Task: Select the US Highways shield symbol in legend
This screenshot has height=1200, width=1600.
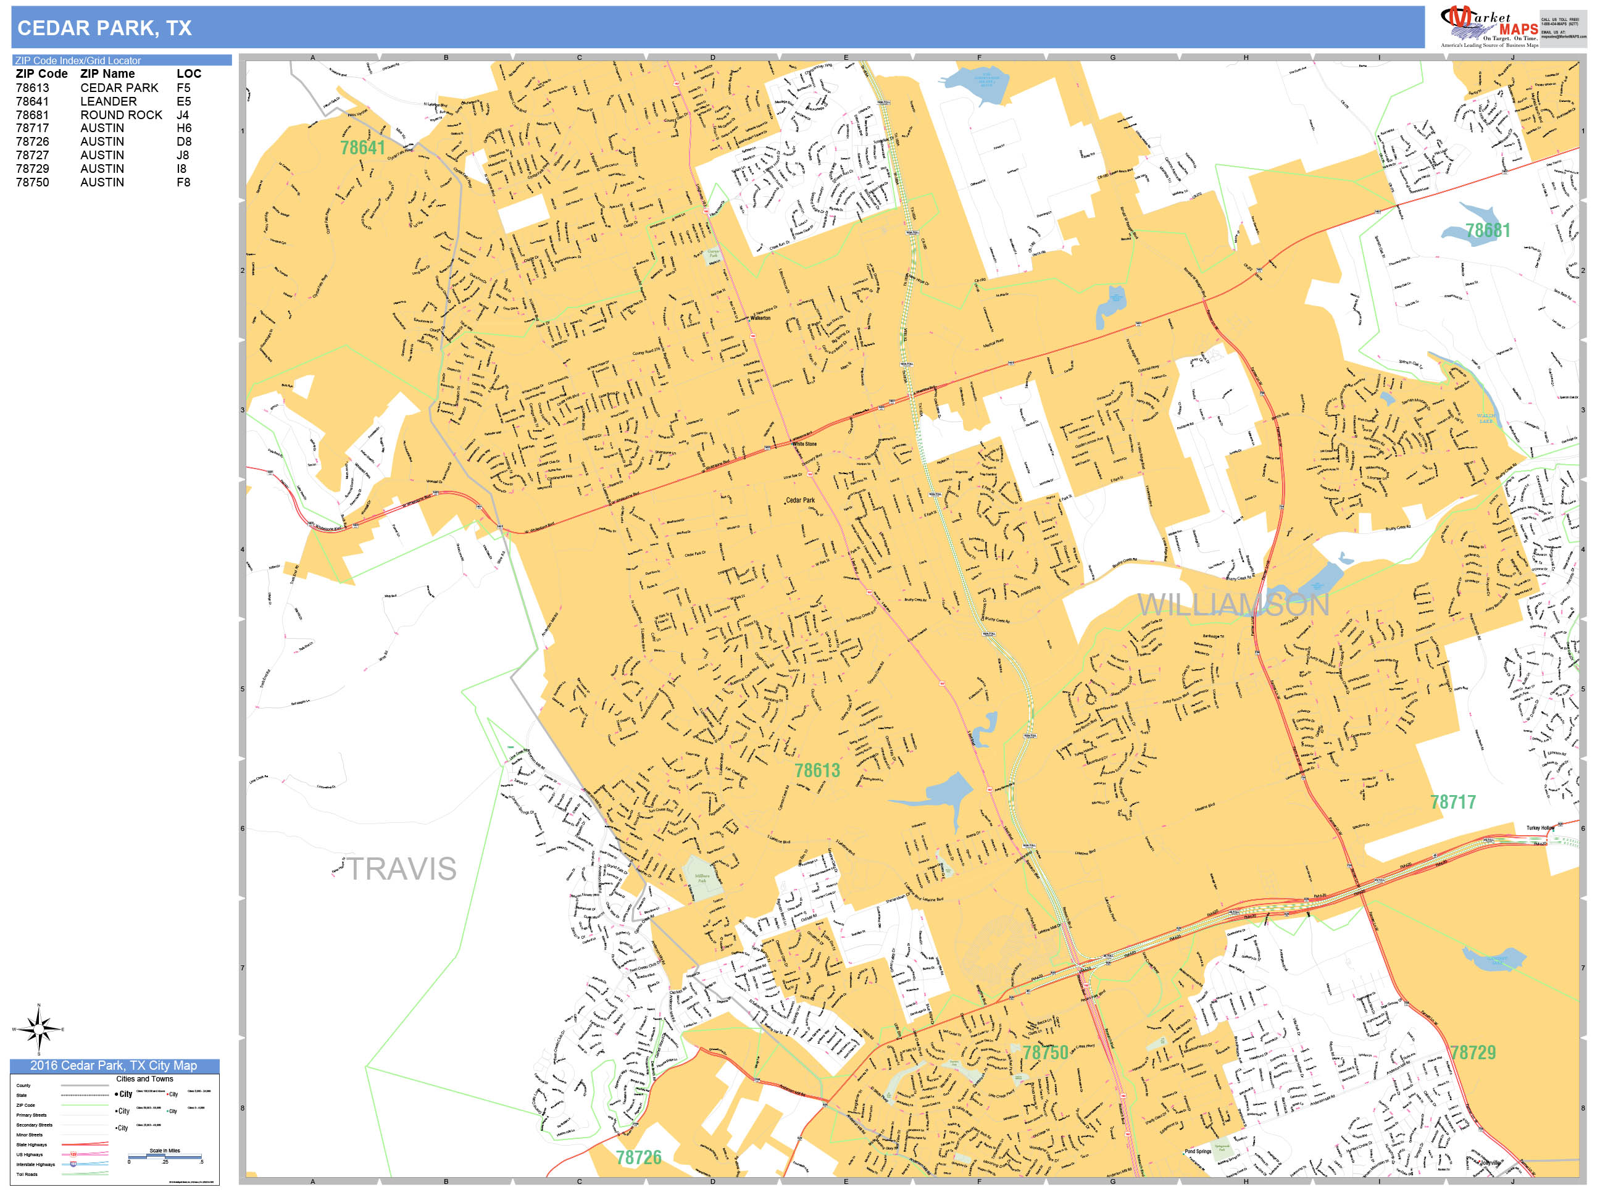Action: tap(73, 1154)
